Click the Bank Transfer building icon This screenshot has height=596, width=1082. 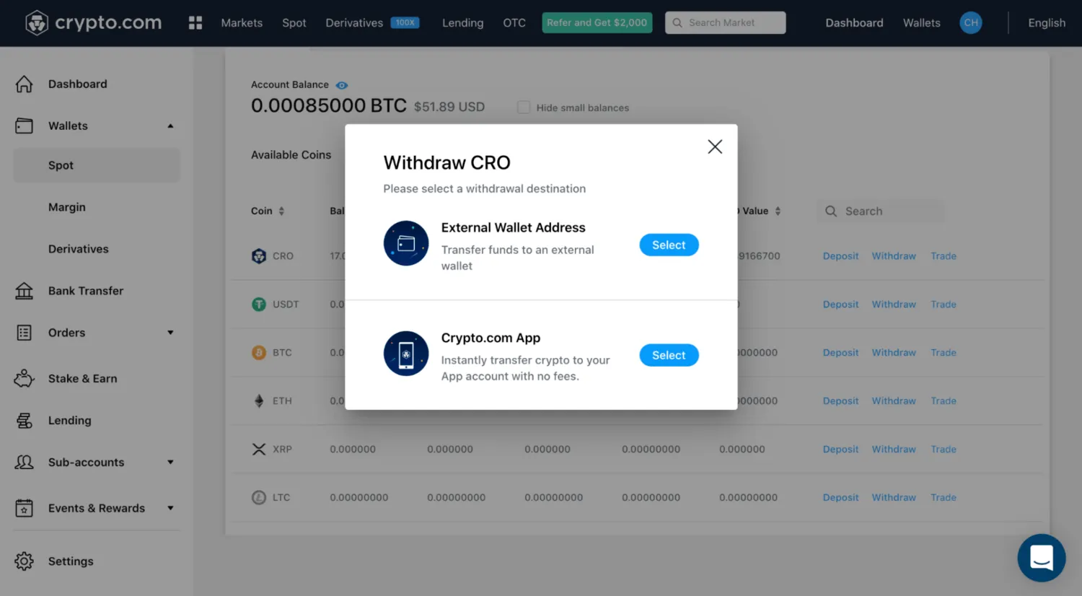[x=25, y=291]
